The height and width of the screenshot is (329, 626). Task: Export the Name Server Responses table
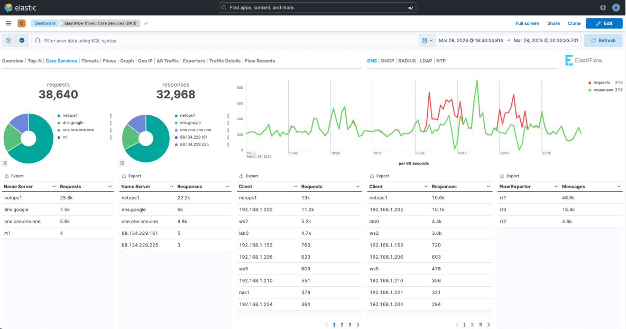(x=131, y=176)
